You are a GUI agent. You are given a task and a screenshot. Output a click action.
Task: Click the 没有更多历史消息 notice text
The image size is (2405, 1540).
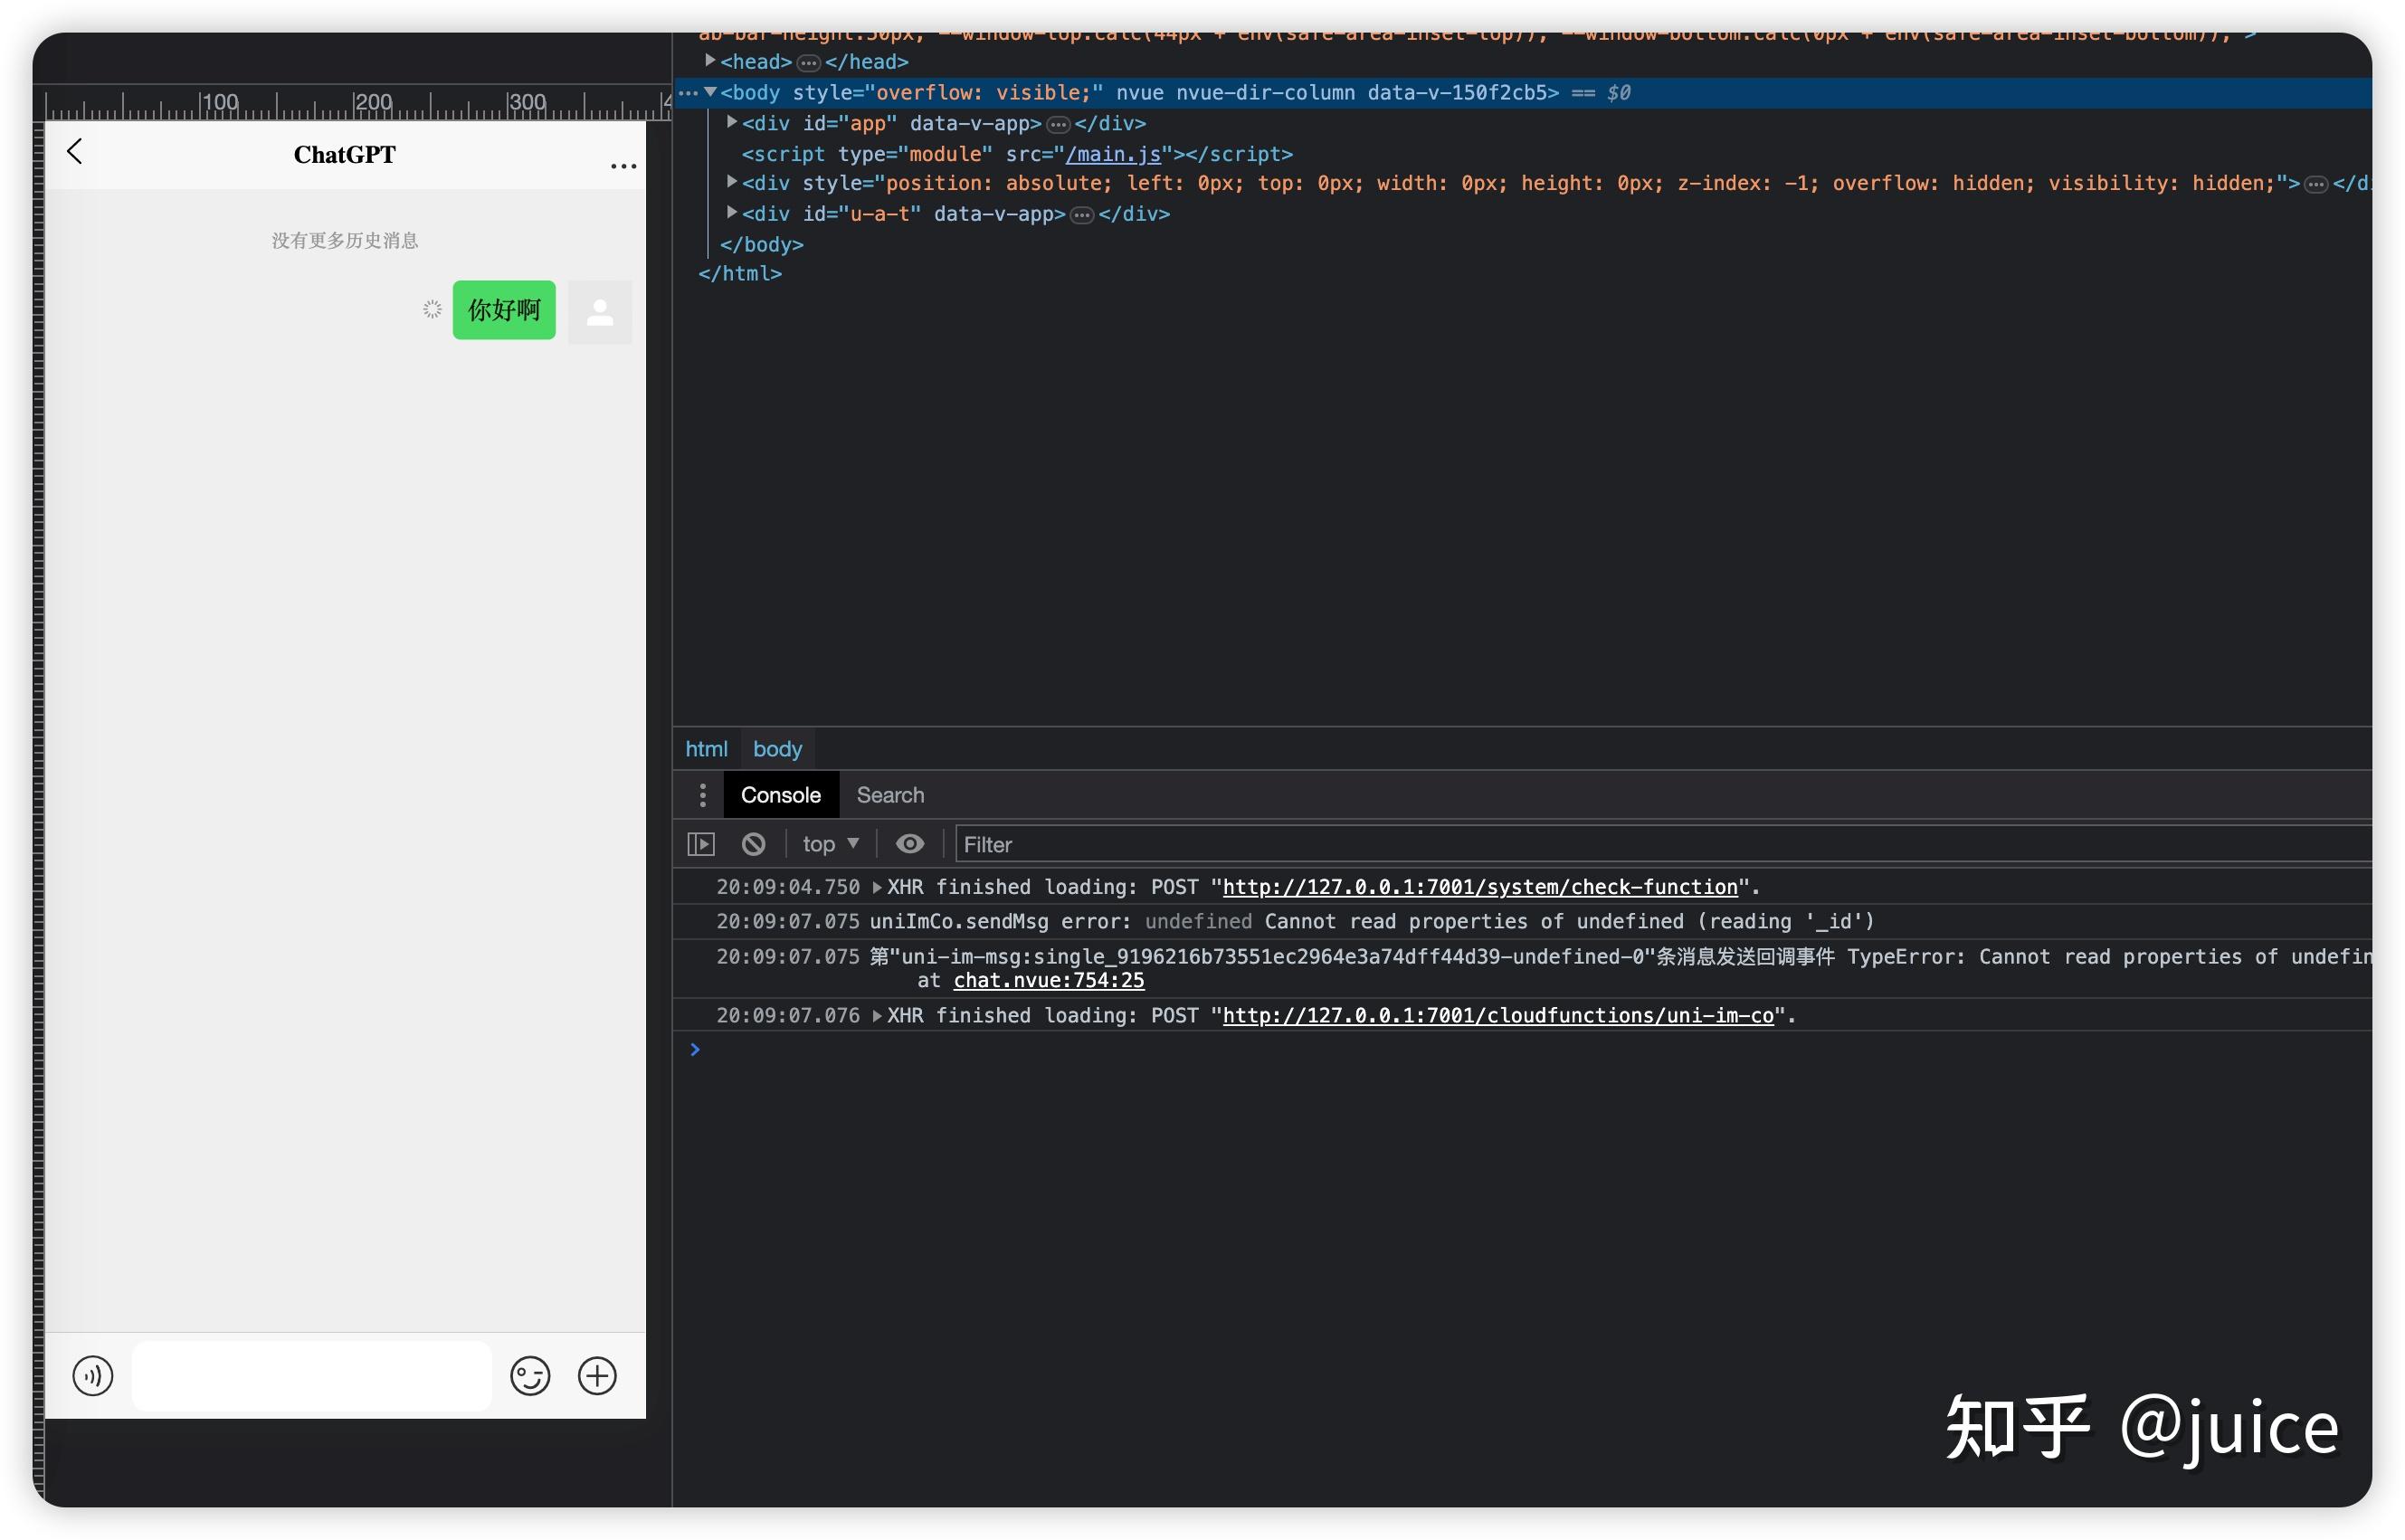(345, 240)
